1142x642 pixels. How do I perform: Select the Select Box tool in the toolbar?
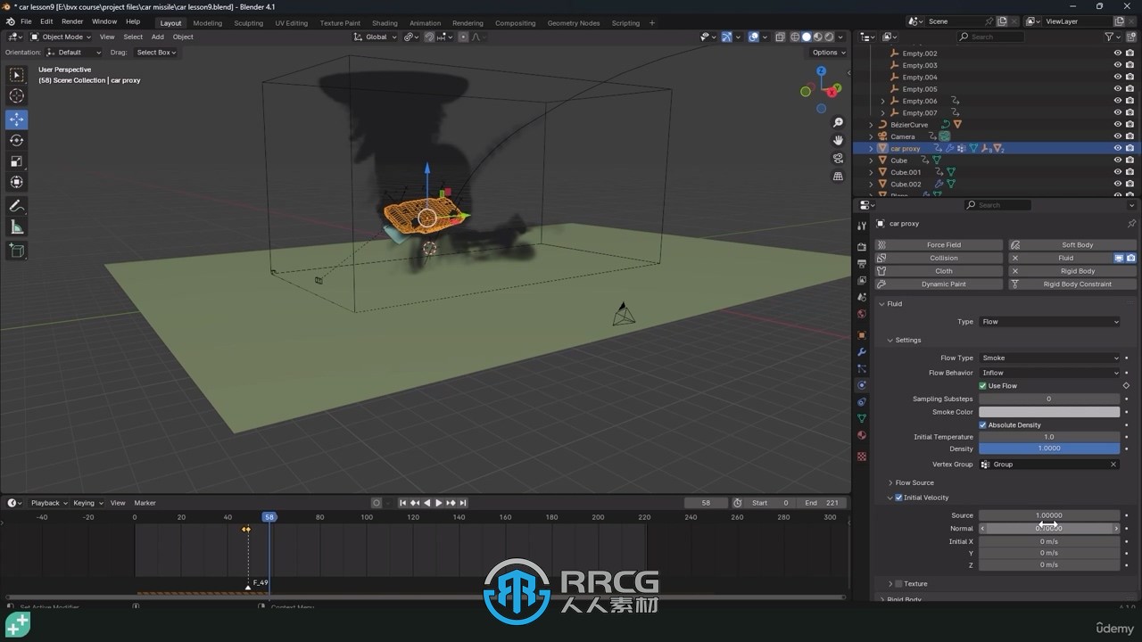click(16, 75)
